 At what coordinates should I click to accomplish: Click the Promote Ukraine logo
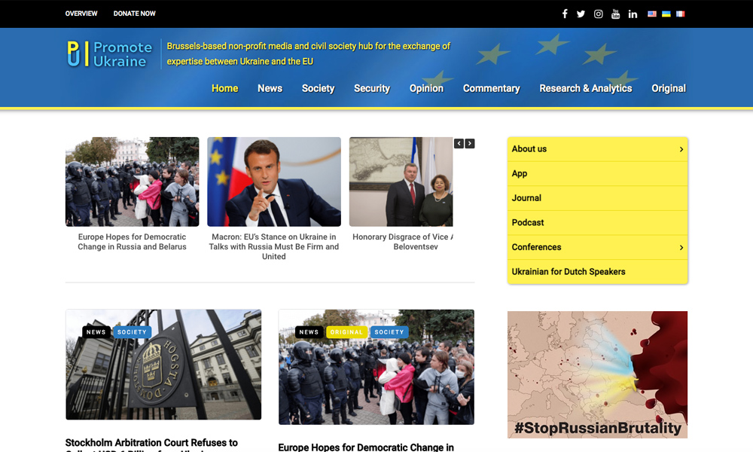pyautogui.click(x=110, y=54)
